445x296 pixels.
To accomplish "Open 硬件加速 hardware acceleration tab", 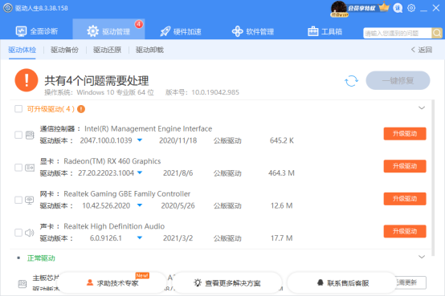I will 181,31.
